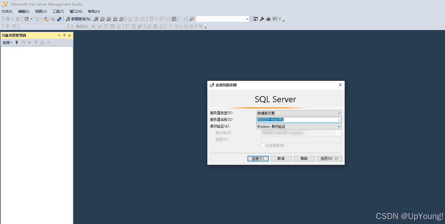
Task: Open the 窗口(W) menu
Action: (x=76, y=12)
